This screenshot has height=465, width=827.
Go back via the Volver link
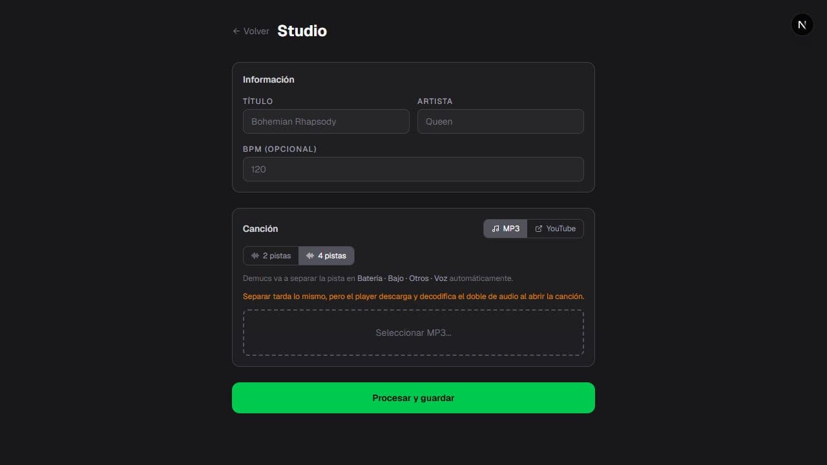point(251,31)
